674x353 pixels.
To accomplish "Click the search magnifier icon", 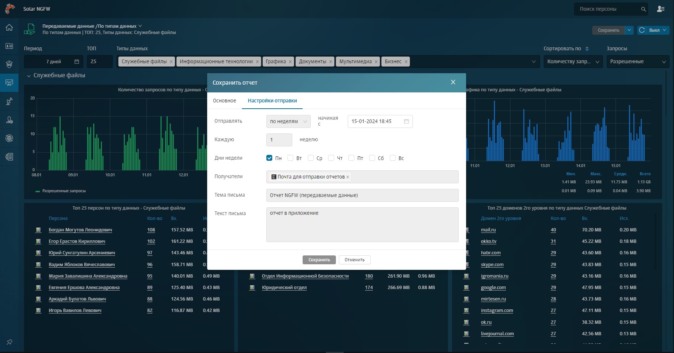I will pyautogui.click(x=643, y=9).
